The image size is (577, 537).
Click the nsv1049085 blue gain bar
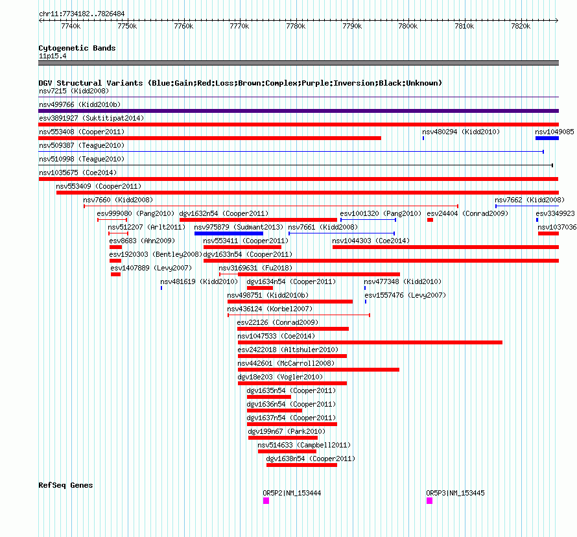pyautogui.click(x=547, y=138)
